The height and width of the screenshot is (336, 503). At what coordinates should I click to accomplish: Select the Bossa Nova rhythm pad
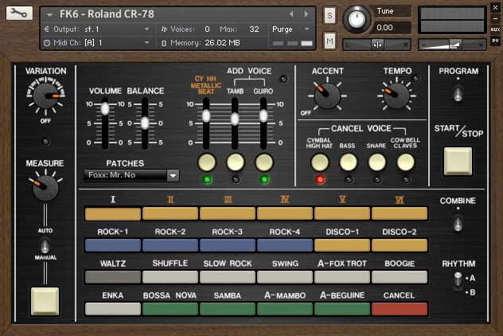(170, 309)
